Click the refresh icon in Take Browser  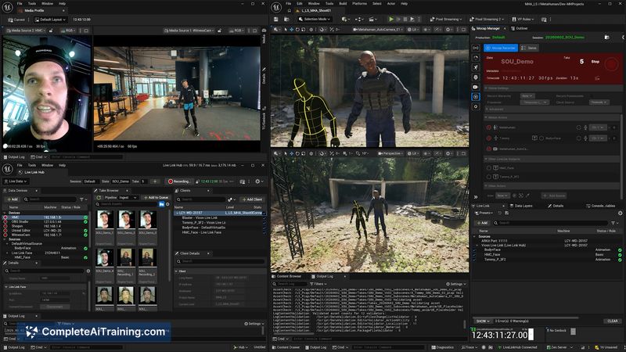coord(99,198)
